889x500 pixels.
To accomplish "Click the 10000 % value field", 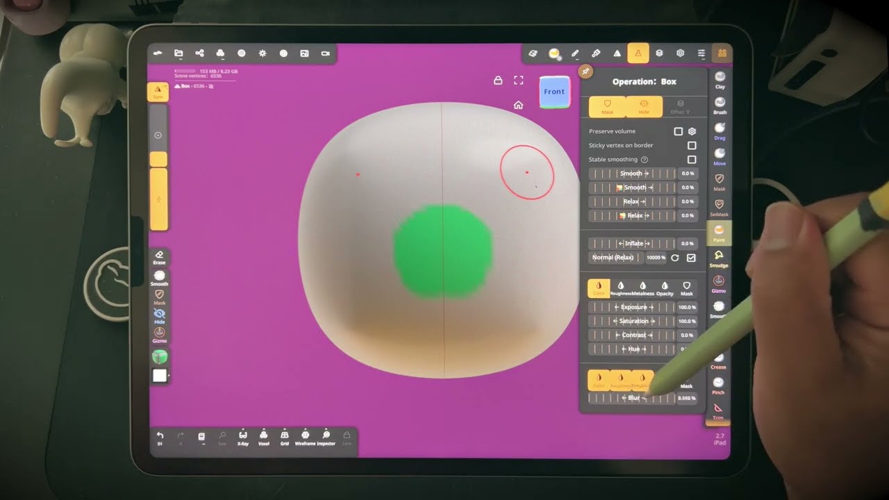I will (x=656, y=258).
